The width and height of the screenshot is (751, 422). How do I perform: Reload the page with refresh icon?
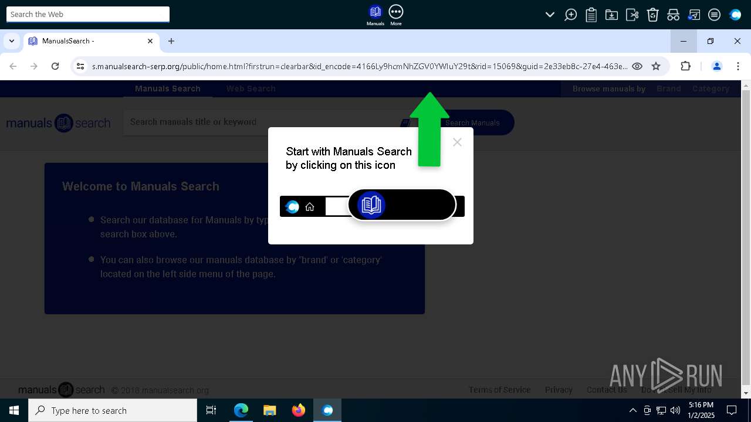click(55, 66)
